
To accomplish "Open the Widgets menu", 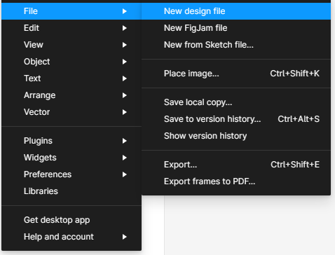I will (71, 158).
